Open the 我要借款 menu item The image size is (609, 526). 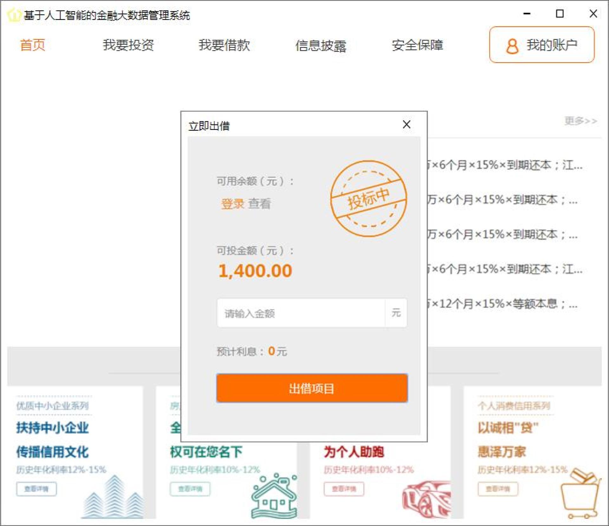224,45
